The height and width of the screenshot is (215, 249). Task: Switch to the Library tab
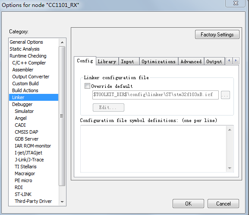coord(107,61)
